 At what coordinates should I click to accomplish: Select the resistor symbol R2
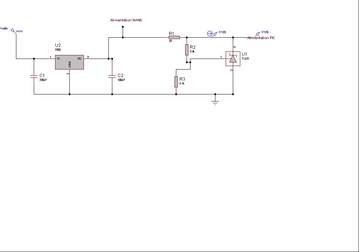coord(187,50)
